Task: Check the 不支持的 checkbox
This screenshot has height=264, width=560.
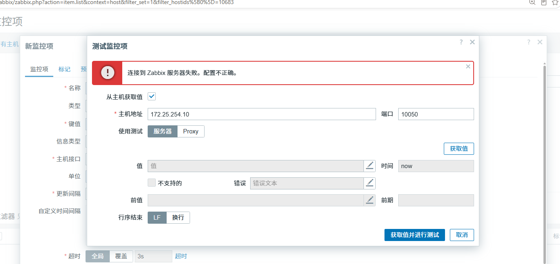Action: [x=152, y=183]
